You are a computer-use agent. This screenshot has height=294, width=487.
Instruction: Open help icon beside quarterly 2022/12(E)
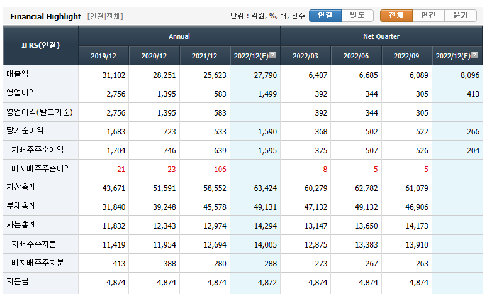474,55
